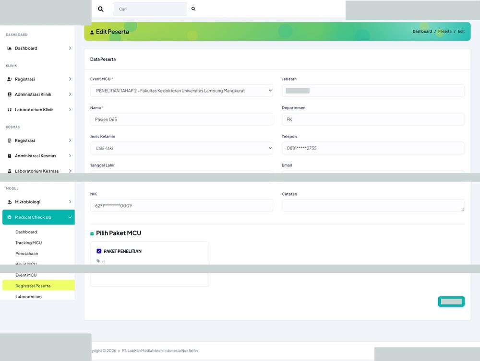Image resolution: width=480 pixels, height=361 pixels.
Task: Click the Telepon input field
Action: (x=373, y=148)
